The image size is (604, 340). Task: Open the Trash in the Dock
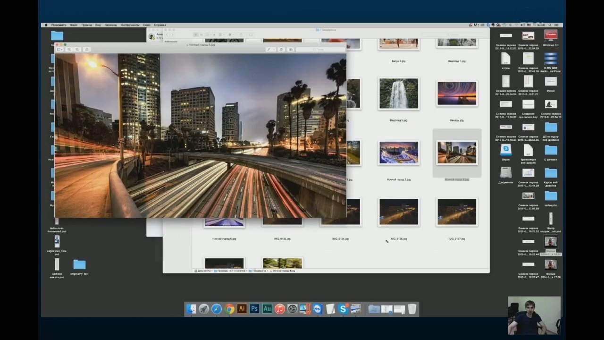[412, 309]
